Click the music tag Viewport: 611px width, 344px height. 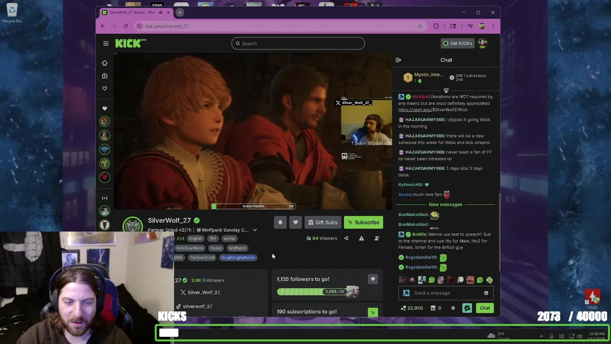point(216,248)
